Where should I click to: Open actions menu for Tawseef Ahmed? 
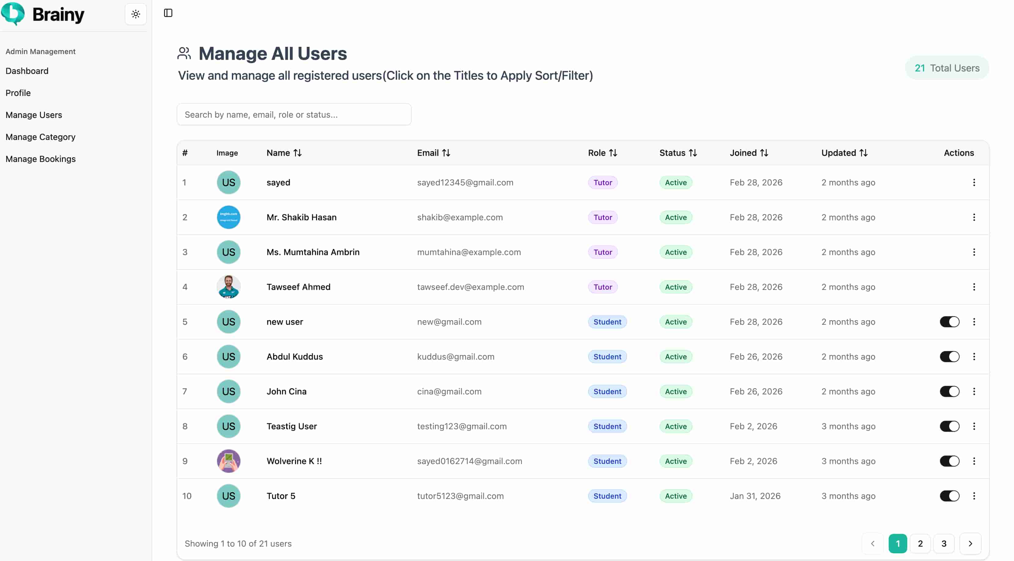click(974, 287)
